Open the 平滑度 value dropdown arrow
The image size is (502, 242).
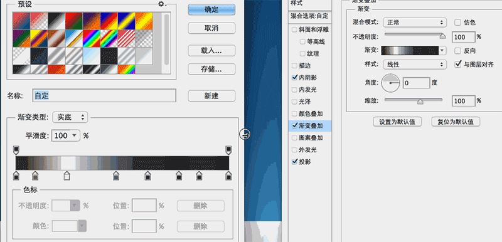[x=75, y=135]
